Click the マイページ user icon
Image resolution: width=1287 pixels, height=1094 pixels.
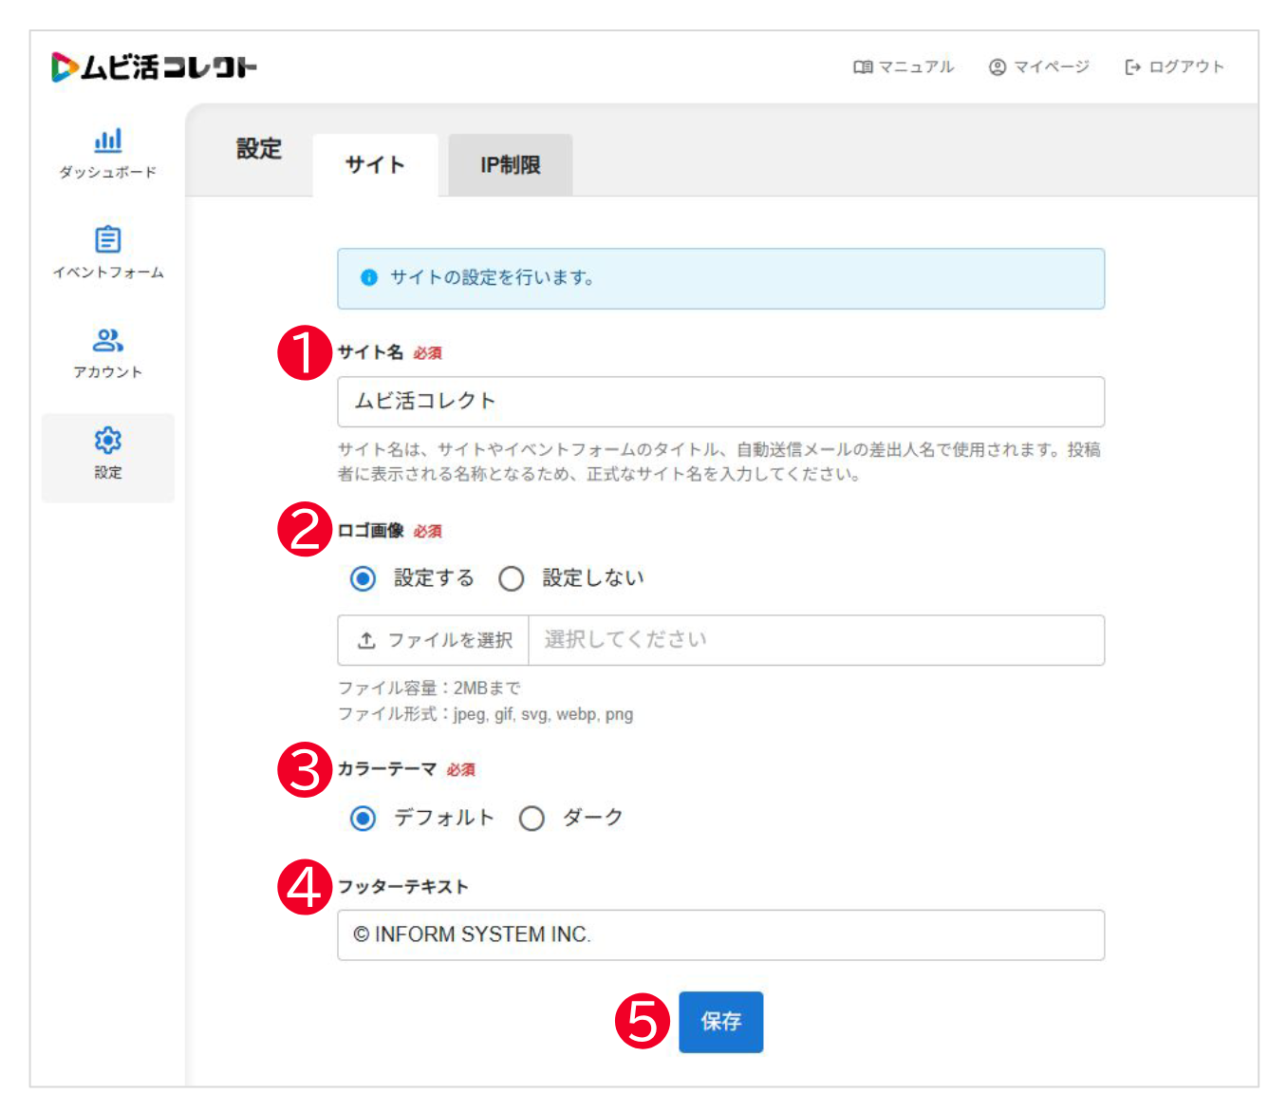click(x=998, y=67)
